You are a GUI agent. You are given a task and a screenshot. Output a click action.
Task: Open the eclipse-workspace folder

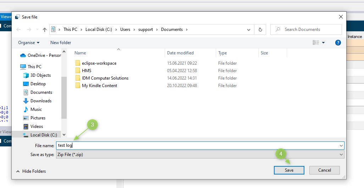[x=99, y=63]
